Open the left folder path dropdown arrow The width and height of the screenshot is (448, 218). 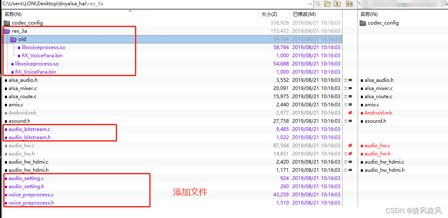pyautogui.click(x=310, y=4)
